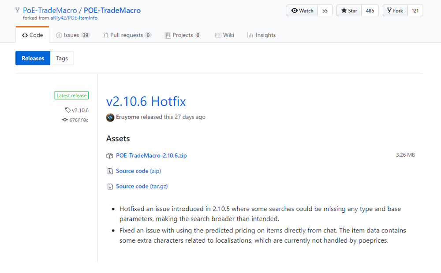Open the Wiki tab

pos(224,35)
